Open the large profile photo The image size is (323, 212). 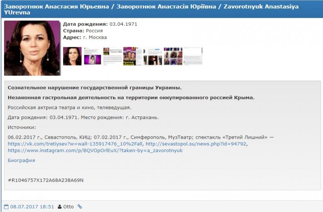(32, 48)
